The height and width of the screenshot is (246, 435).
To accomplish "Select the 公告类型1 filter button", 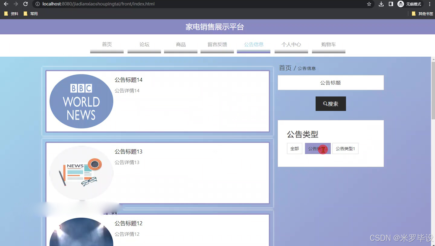I will click(x=345, y=148).
